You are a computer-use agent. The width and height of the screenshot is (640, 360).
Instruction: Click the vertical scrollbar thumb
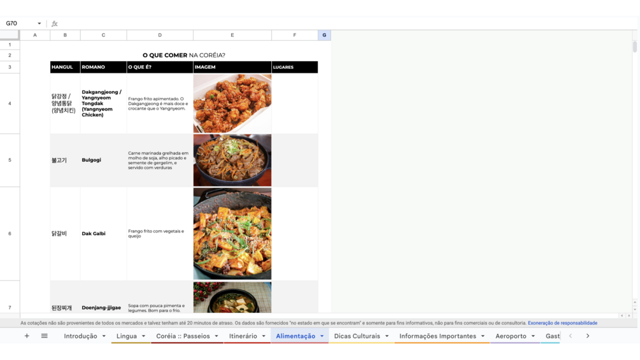635,47
